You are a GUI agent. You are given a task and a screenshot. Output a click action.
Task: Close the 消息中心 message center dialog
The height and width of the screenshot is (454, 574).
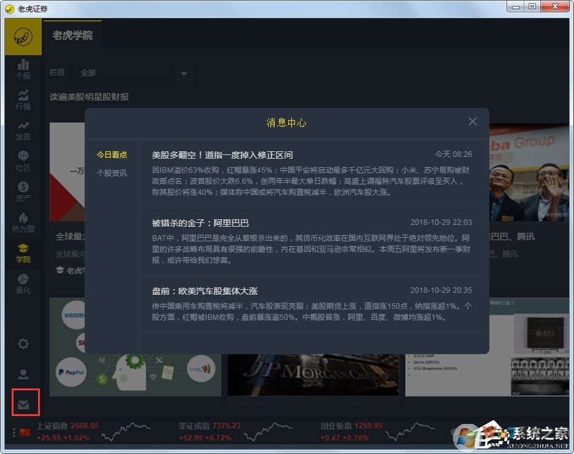[x=472, y=121]
